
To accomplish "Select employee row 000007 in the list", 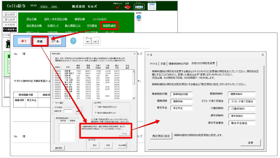I will (x=93, y=85).
